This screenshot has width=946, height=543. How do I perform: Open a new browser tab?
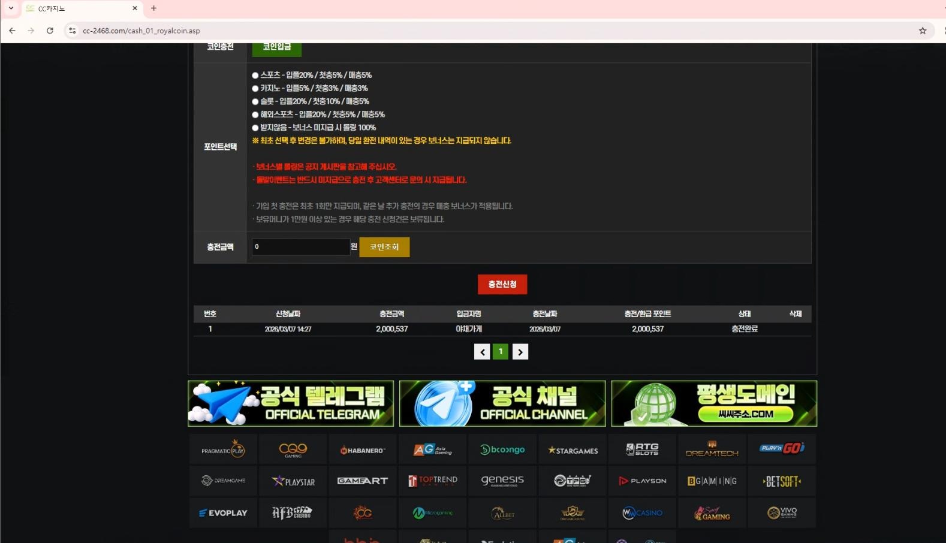(153, 8)
